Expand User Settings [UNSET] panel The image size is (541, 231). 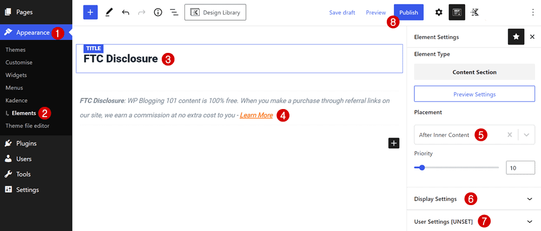pyautogui.click(x=530, y=221)
